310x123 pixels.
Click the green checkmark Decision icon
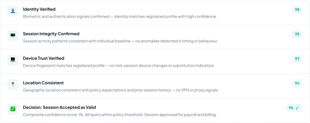click(x=13, y=109)
